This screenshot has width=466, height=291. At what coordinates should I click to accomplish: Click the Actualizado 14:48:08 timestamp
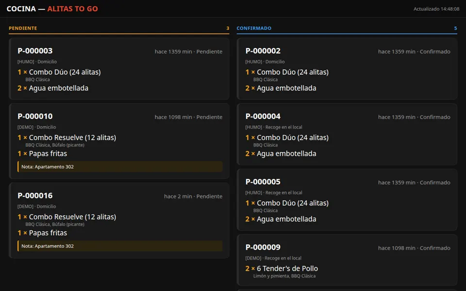436,9
